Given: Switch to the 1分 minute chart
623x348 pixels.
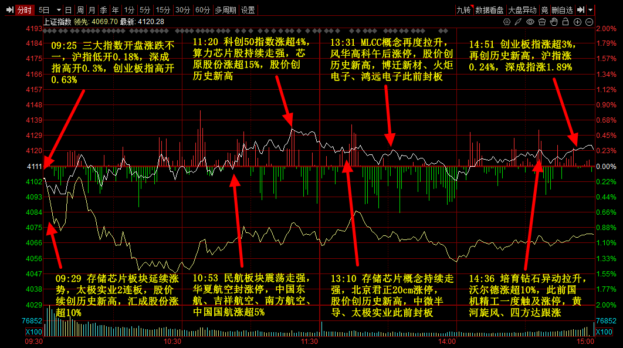Looking at the screenshot, I should [129, 10].
